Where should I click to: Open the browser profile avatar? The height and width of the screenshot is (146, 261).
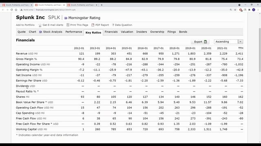pyautogui.click(x=254, y=10)
